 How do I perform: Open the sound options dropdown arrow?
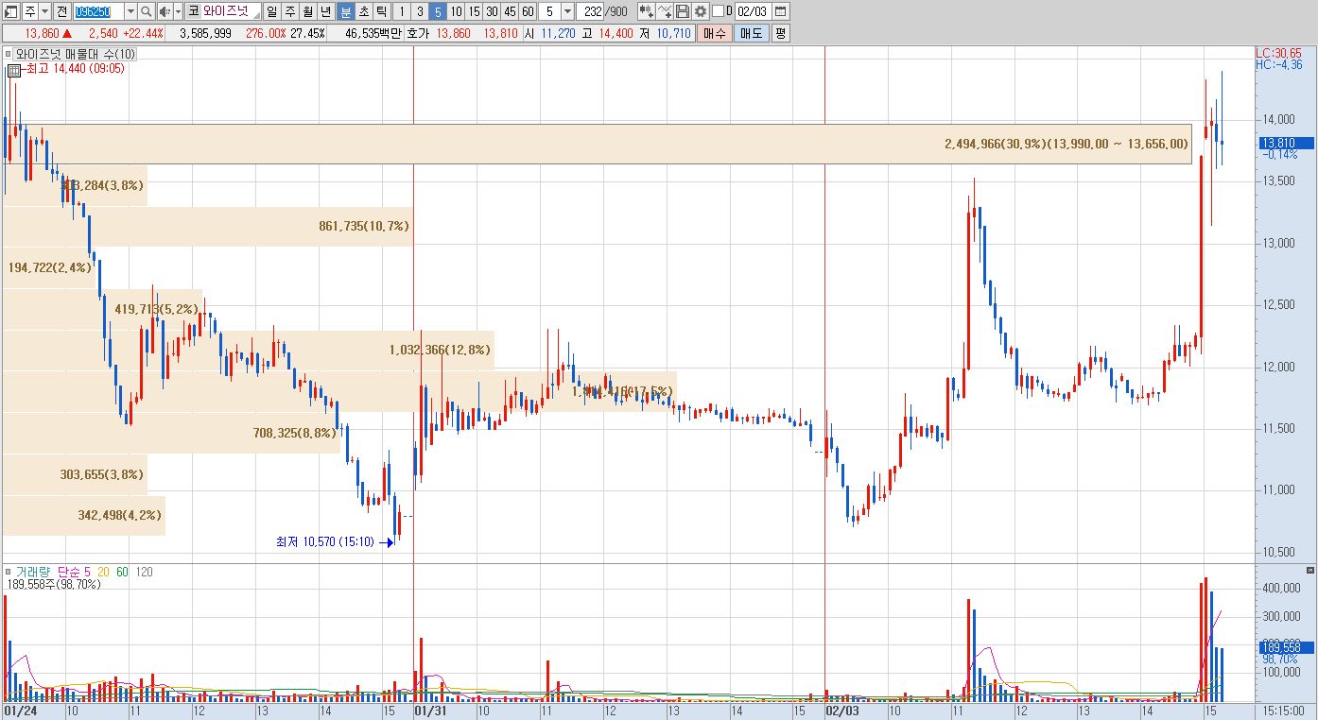177,11
